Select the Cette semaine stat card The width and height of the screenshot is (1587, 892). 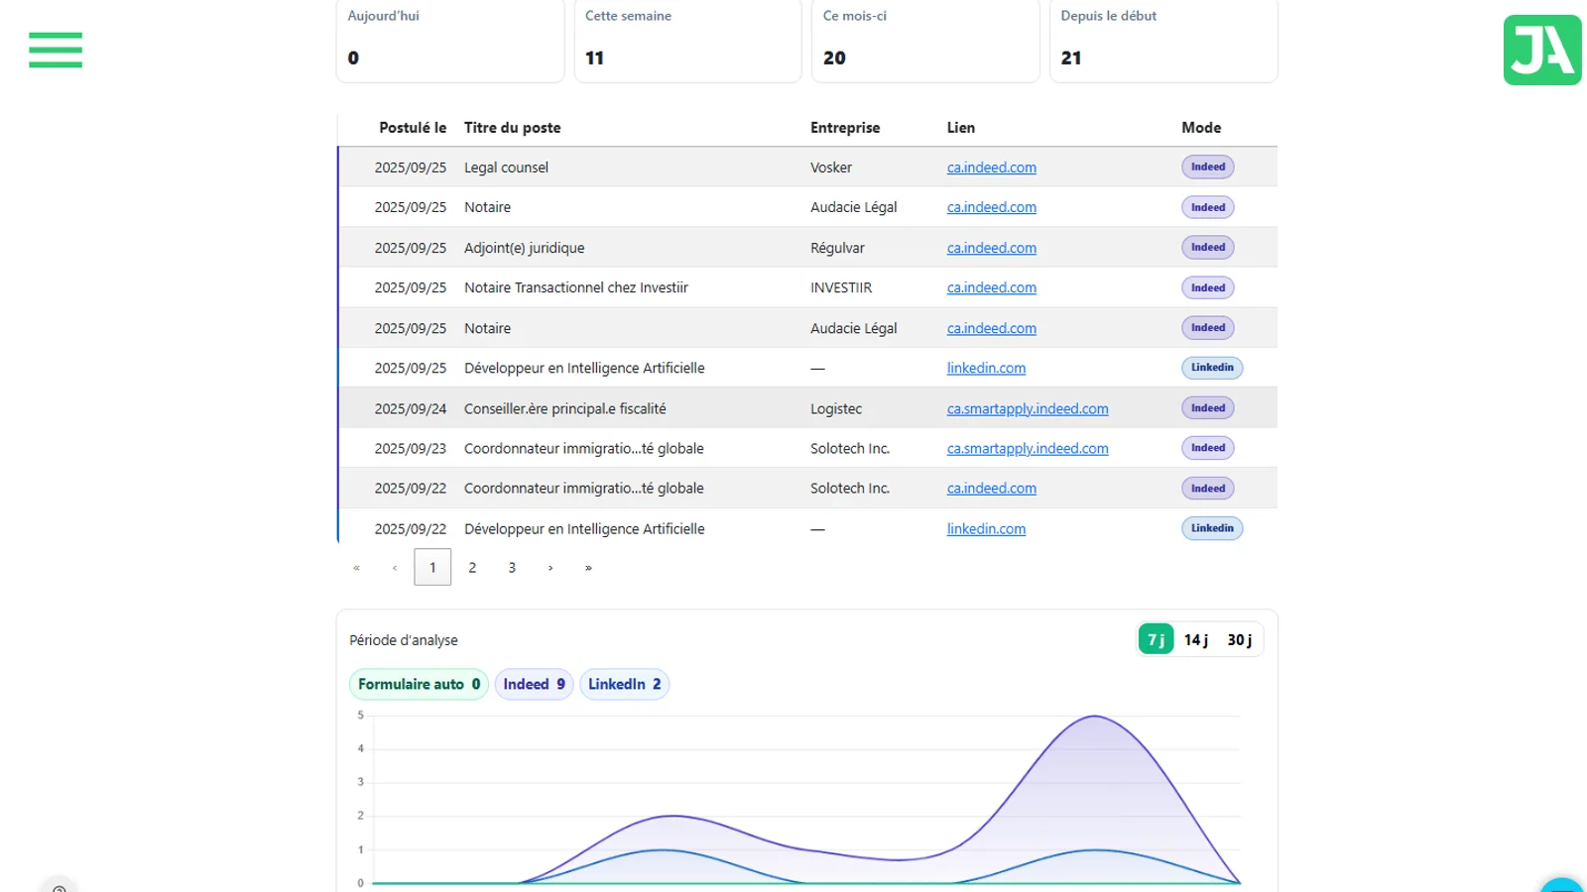click(687, 40)
